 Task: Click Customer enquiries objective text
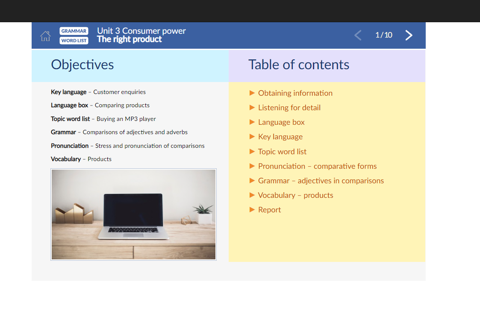[119, 92]
